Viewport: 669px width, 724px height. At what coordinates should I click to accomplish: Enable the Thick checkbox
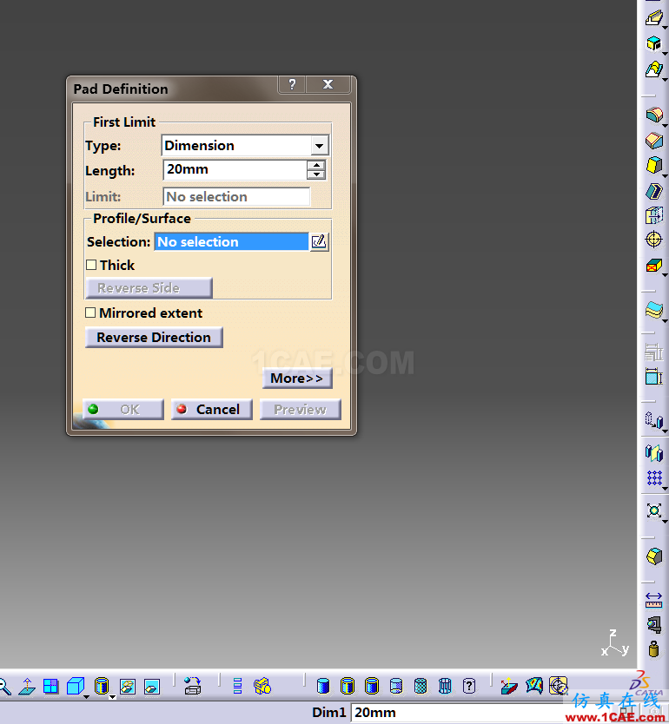coord(91,265)
